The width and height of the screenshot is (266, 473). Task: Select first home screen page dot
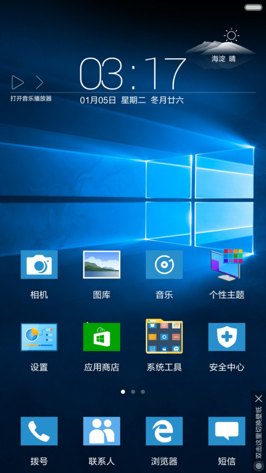pyautogui.click(x=122, y=392)
